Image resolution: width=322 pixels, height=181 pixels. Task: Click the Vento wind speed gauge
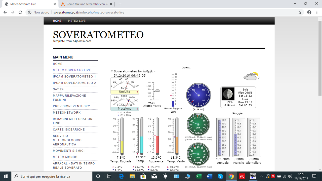coord(198,154)
